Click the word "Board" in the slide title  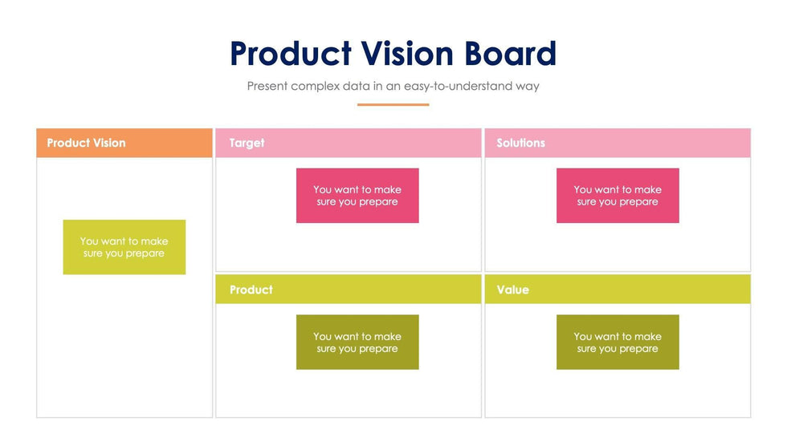[510, 54]
